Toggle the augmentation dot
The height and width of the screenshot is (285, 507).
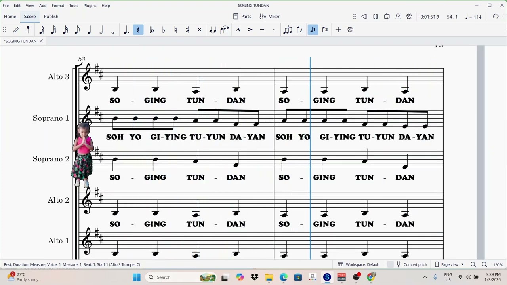click(x=126, y=30)
